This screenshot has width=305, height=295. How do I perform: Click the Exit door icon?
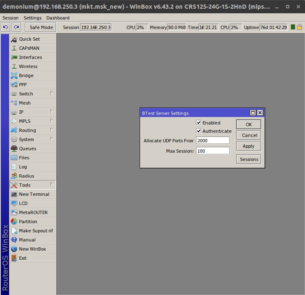(14, 258)
